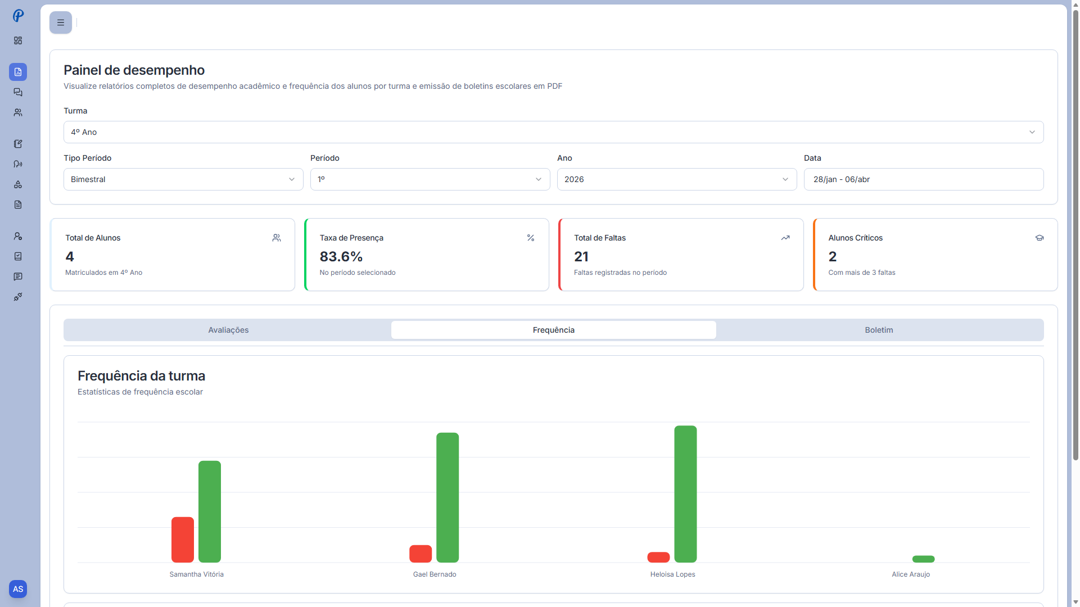
Task: Click the plug connection sidebar icon
Action: pyautogui.click(x=18, y=297)
